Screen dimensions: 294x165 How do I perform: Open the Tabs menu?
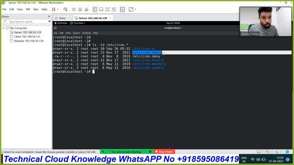[36, 9]
